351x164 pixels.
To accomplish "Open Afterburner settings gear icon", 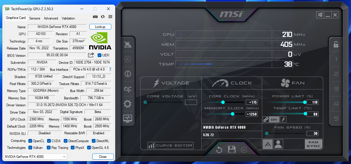I will click(x=128, y=104).
